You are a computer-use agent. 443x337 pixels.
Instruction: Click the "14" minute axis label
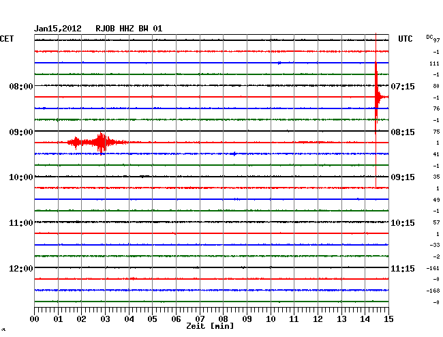coord(365,319)
